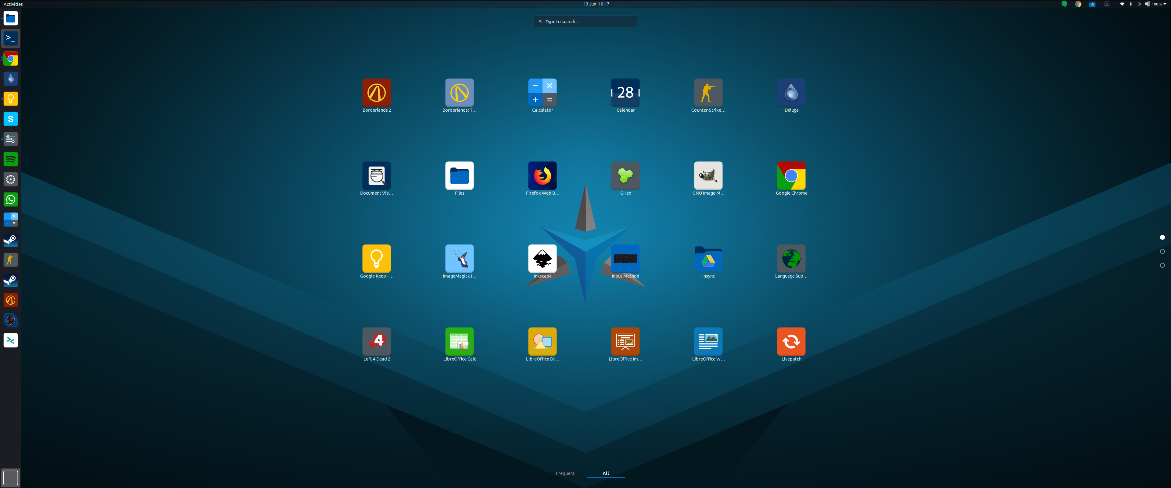Select the All apps tab
The height and width of the screenshot is (488, 1171).
pyautogui.click(x=606, y=473)
